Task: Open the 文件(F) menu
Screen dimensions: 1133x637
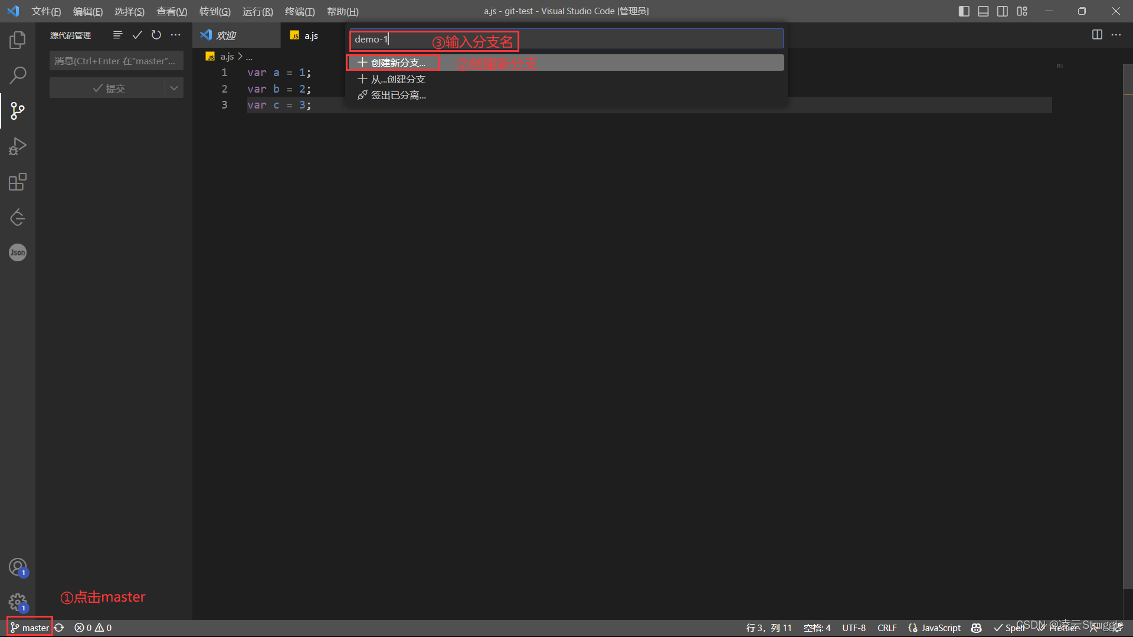Action: click(46, 11)
